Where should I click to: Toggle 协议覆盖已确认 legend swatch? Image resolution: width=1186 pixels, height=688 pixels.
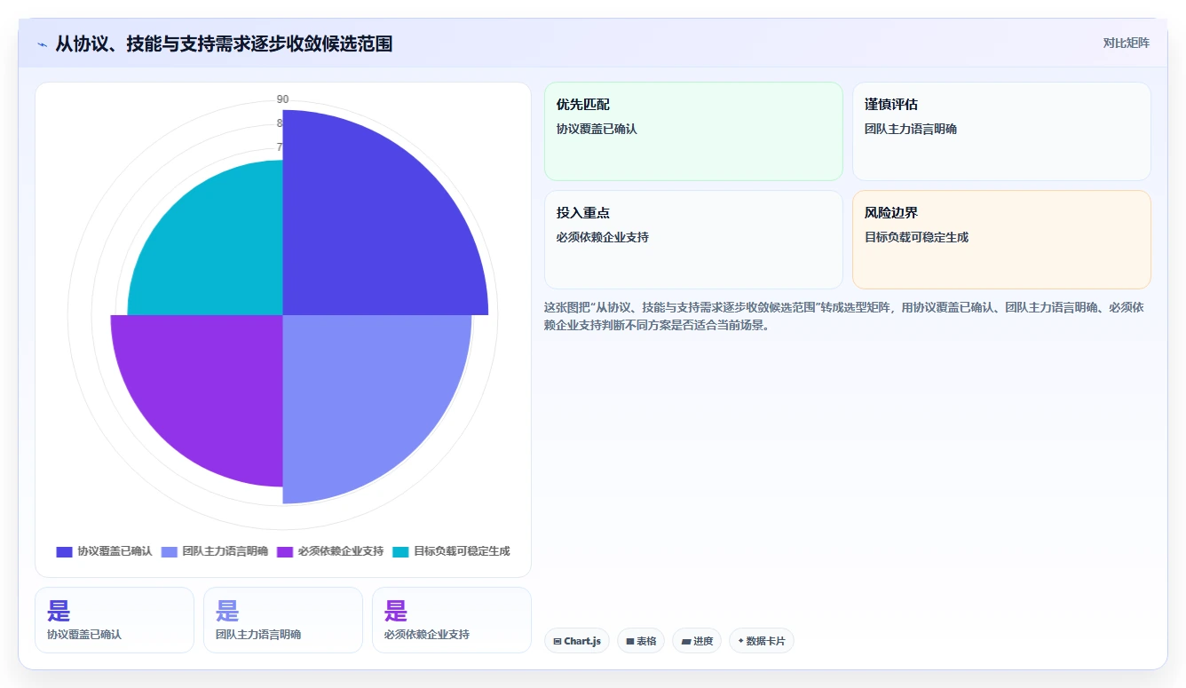(x=64, y=551)
